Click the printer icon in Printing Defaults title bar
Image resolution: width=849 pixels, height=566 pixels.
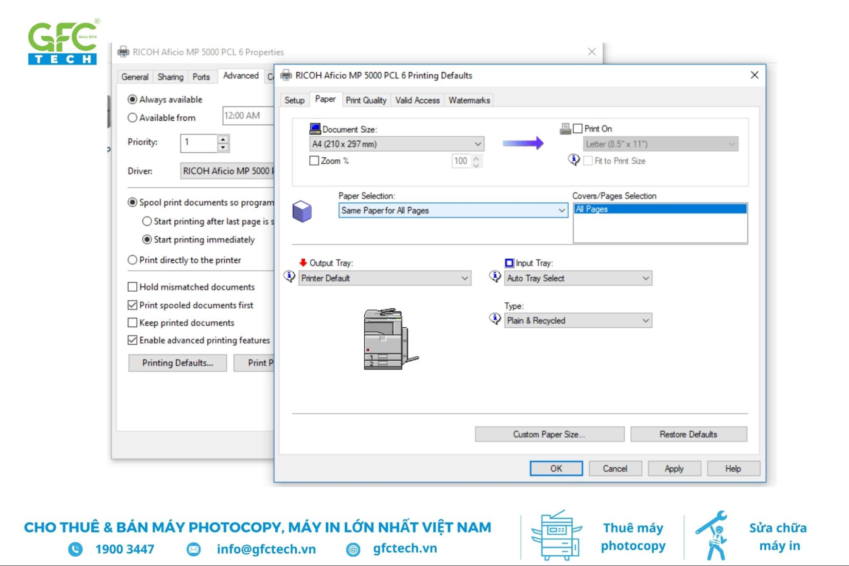tap(286, 75)
